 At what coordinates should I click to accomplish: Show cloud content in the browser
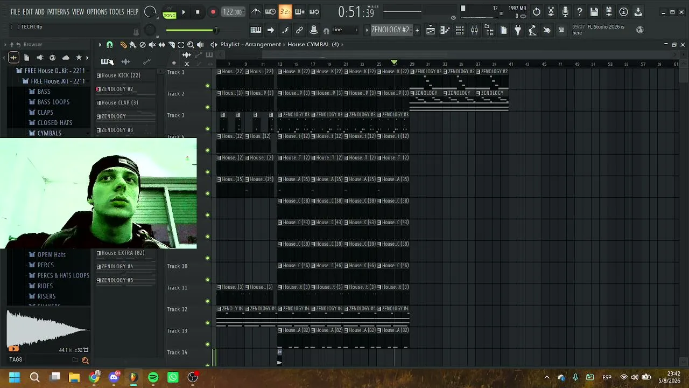coord(66,58)
